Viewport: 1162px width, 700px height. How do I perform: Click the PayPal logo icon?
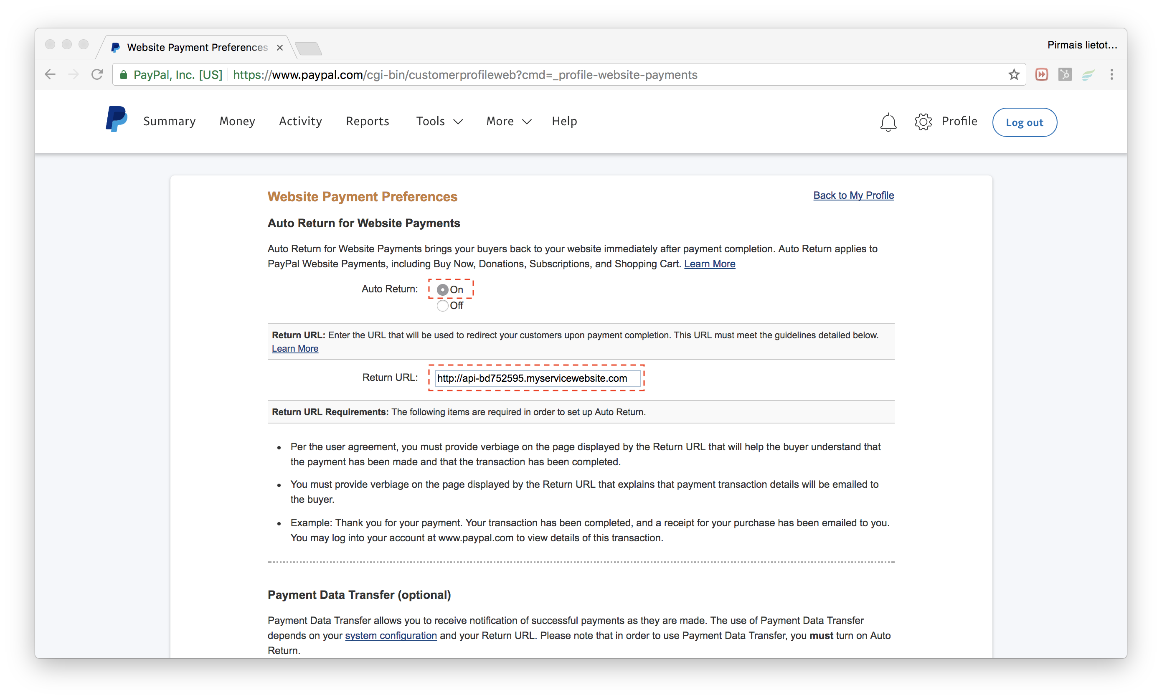point(116,119)
